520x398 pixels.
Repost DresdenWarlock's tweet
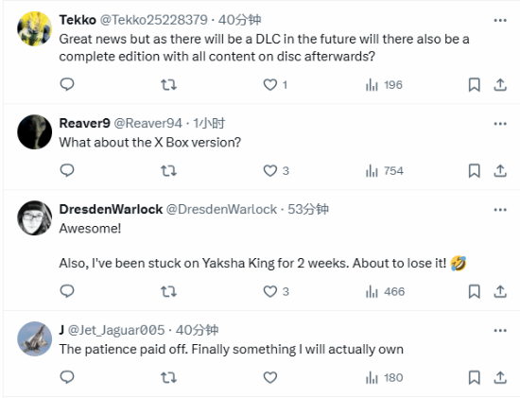169,291
